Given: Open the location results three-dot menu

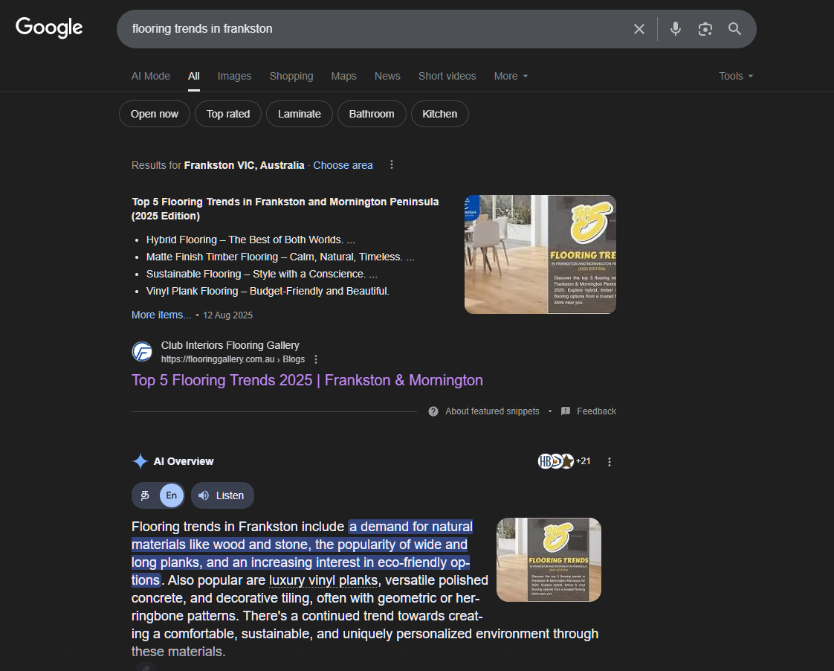Looking at the screenshot, I should pos(392,165).
